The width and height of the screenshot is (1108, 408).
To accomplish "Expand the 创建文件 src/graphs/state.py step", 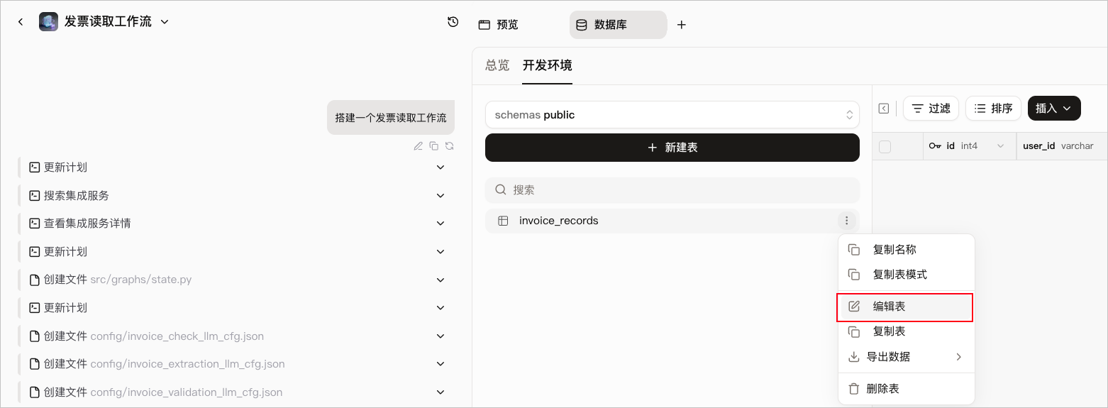I will coord(441,280).
